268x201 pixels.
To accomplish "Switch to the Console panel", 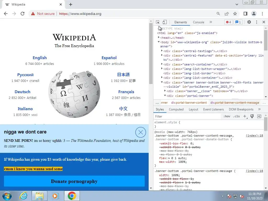I will (x=198, y=22).
